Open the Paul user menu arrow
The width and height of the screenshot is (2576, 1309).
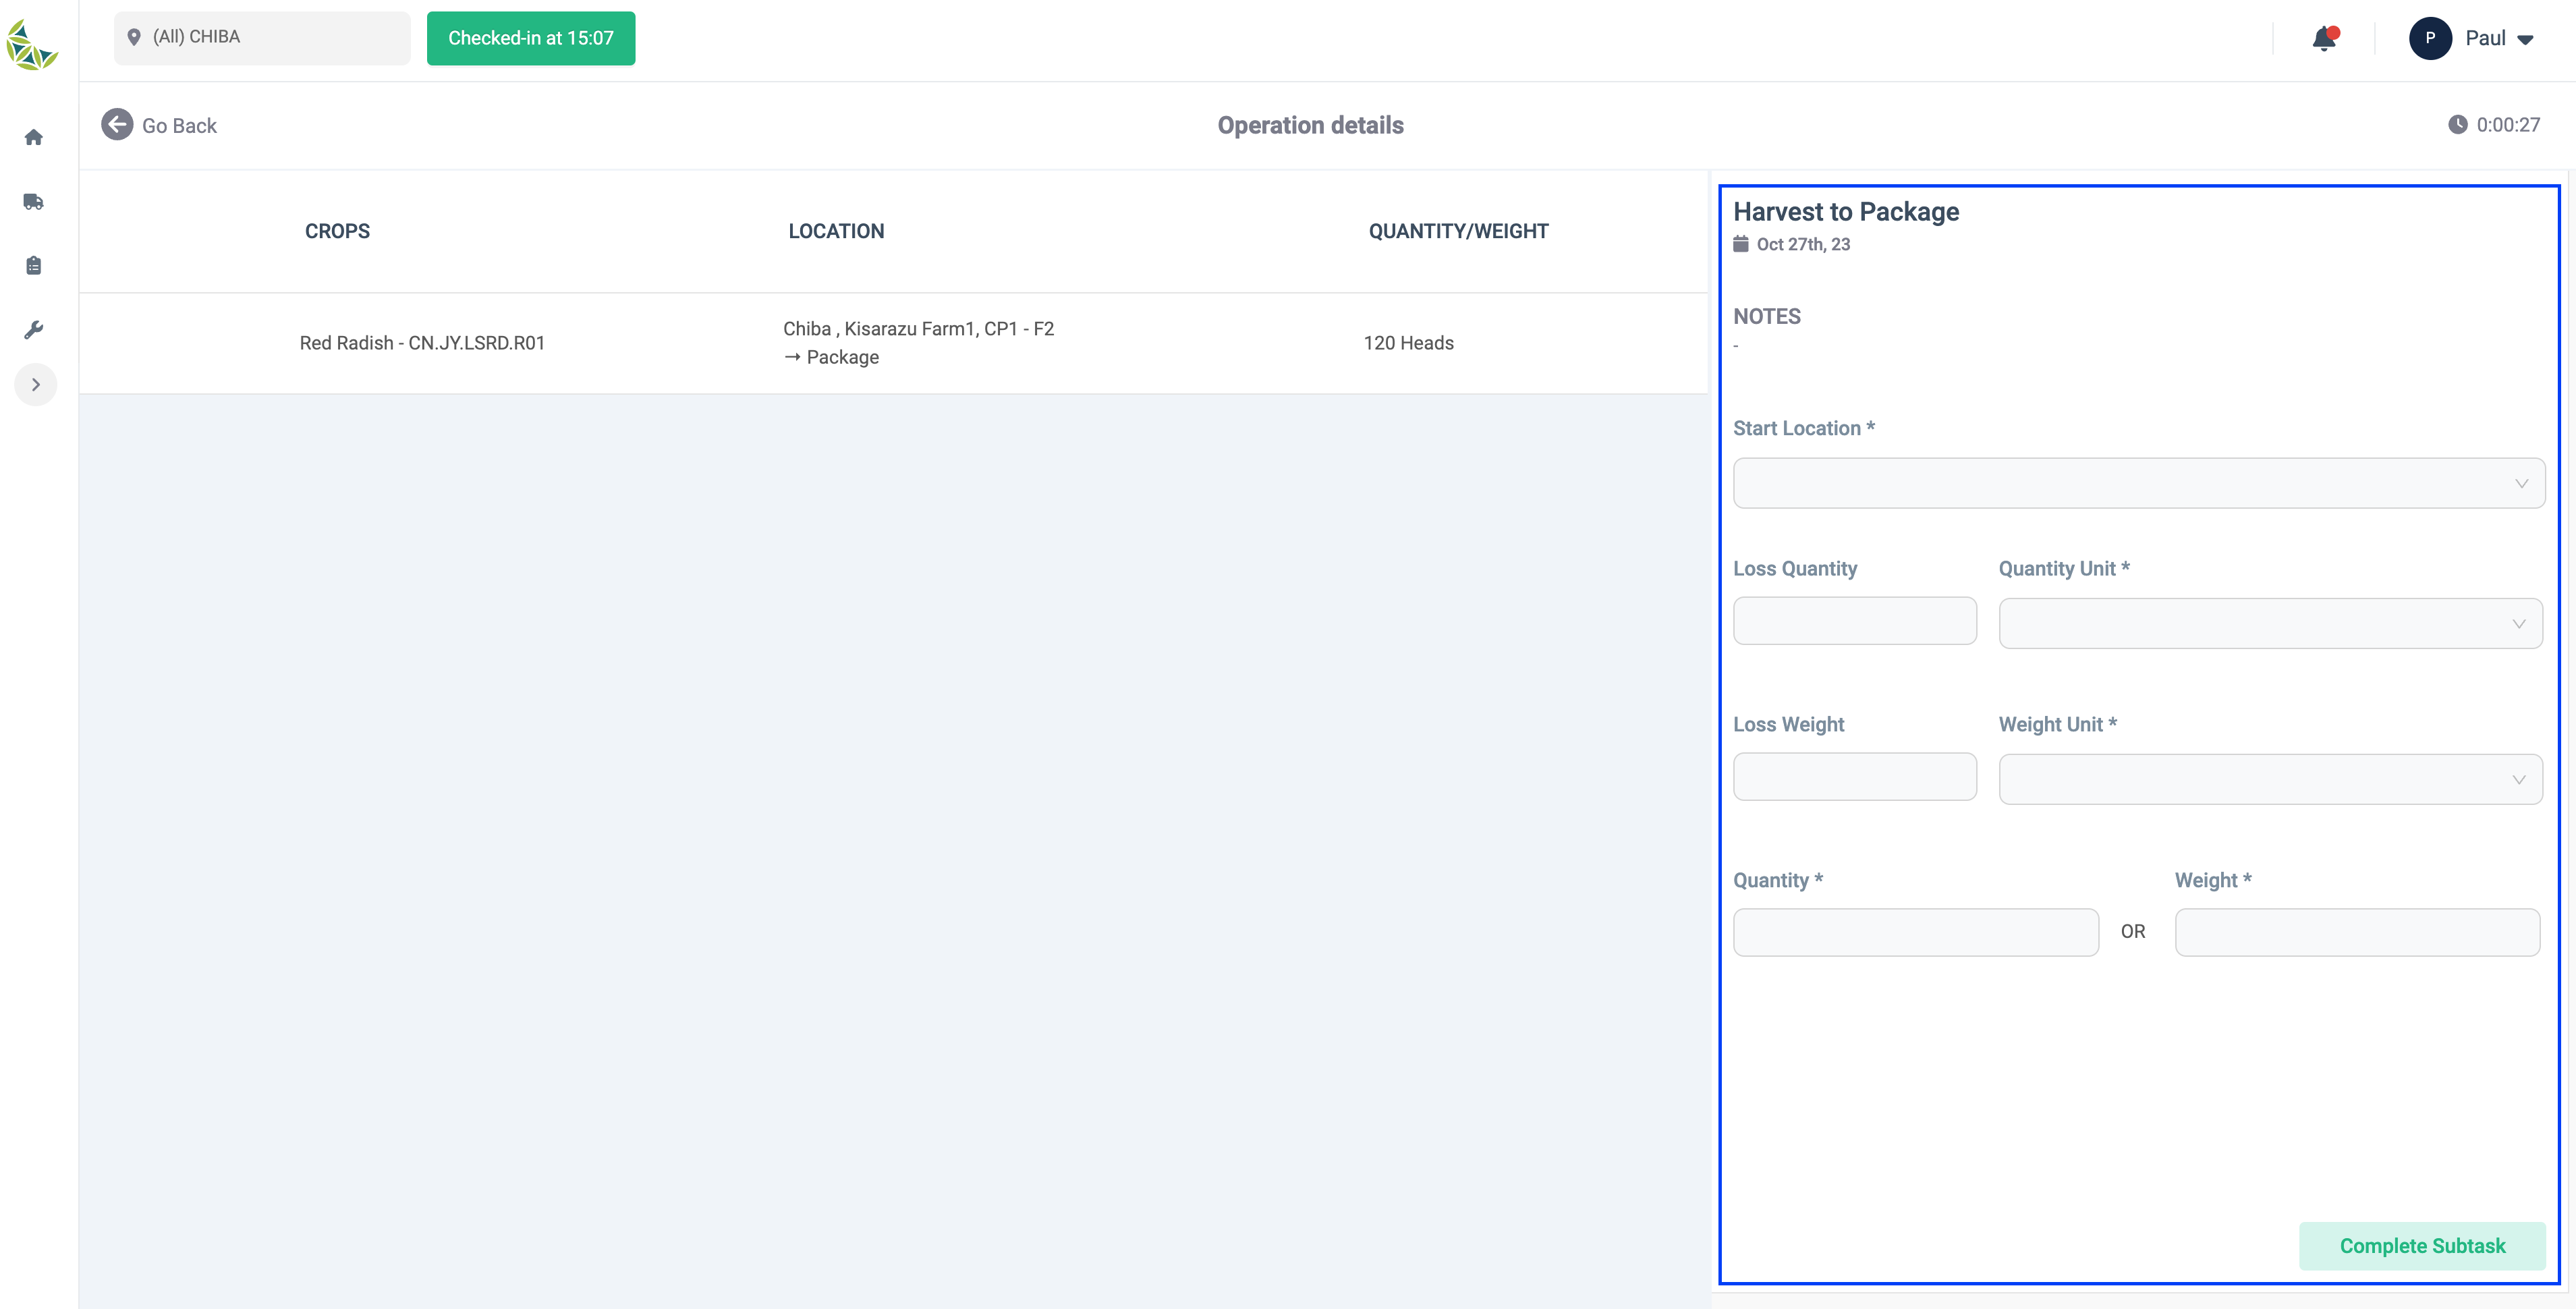[2525, 40]
